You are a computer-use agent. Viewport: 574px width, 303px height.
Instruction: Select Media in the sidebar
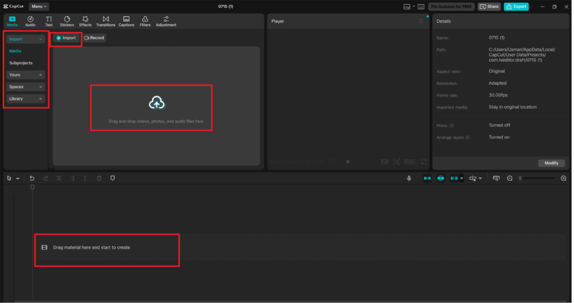pos(15,51)
